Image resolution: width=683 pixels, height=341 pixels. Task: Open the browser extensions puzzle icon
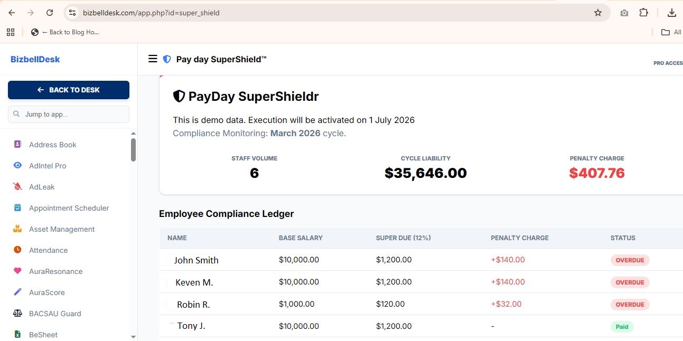tap(644, 12)
